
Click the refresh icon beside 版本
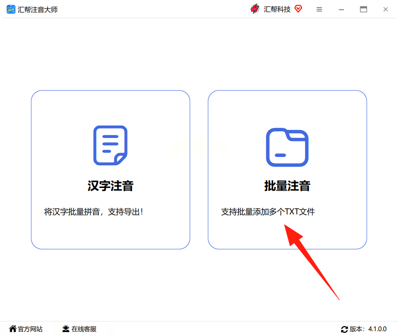(344, 329)
